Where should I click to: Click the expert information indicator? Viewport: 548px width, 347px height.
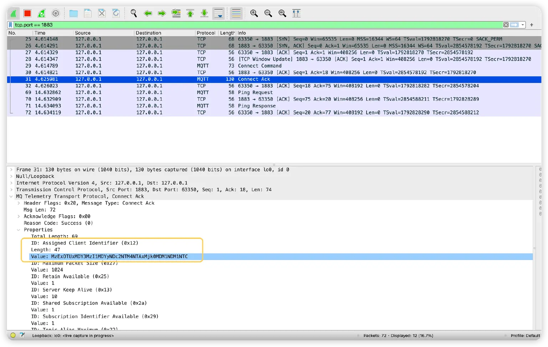[x=13, y=335]
